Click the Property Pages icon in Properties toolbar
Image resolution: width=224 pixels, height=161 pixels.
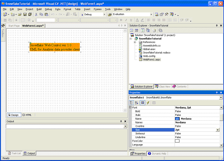tap(154, 103)
